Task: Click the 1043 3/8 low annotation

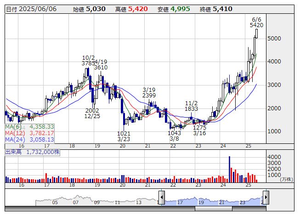Action: click(x=174, y=136)
